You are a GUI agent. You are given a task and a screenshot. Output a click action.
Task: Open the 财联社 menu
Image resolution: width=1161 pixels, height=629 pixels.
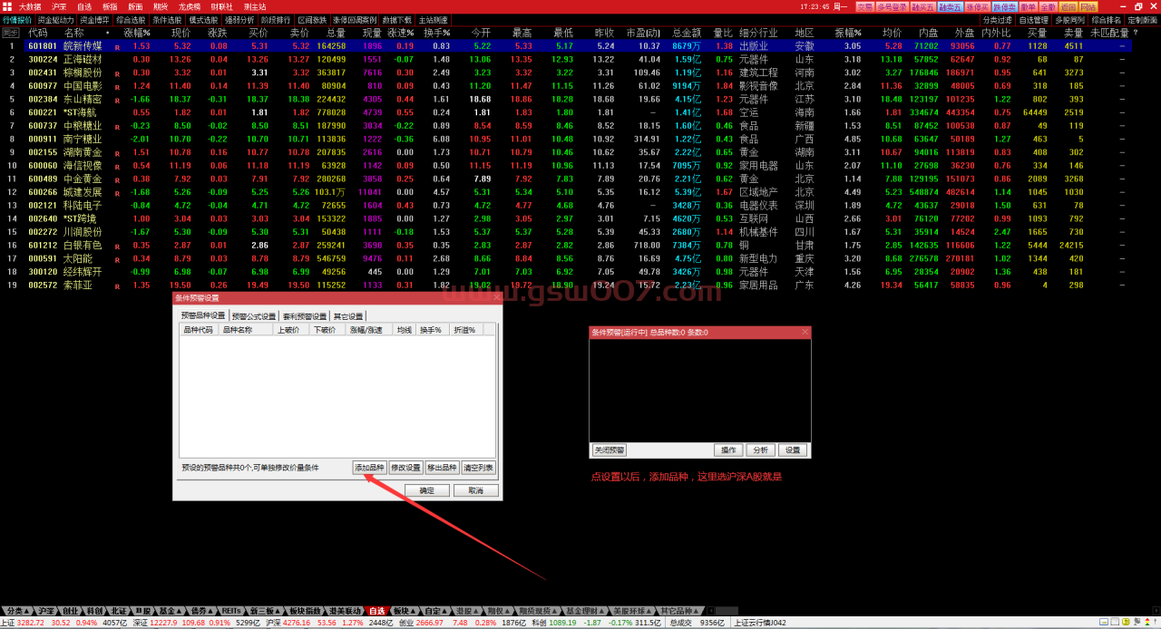(x=221, y=6)
